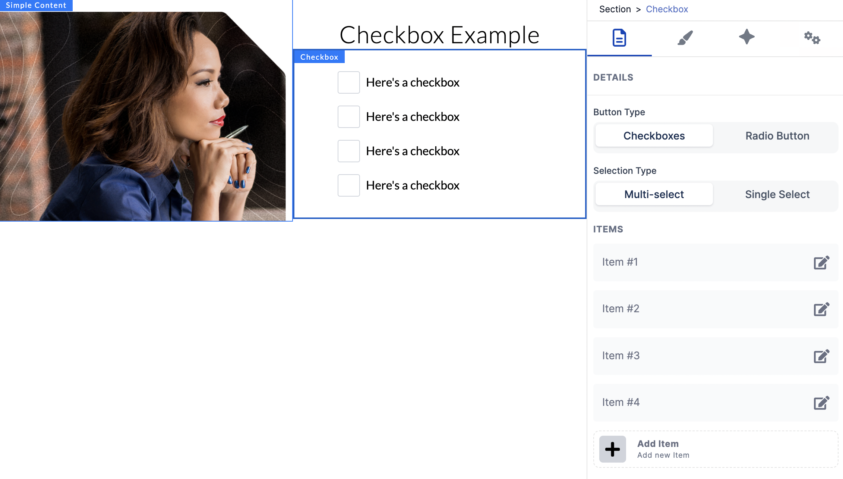Edit Item #1 with the pencil icon
Viewport: 843px width, 479px height.
(821, 263)
